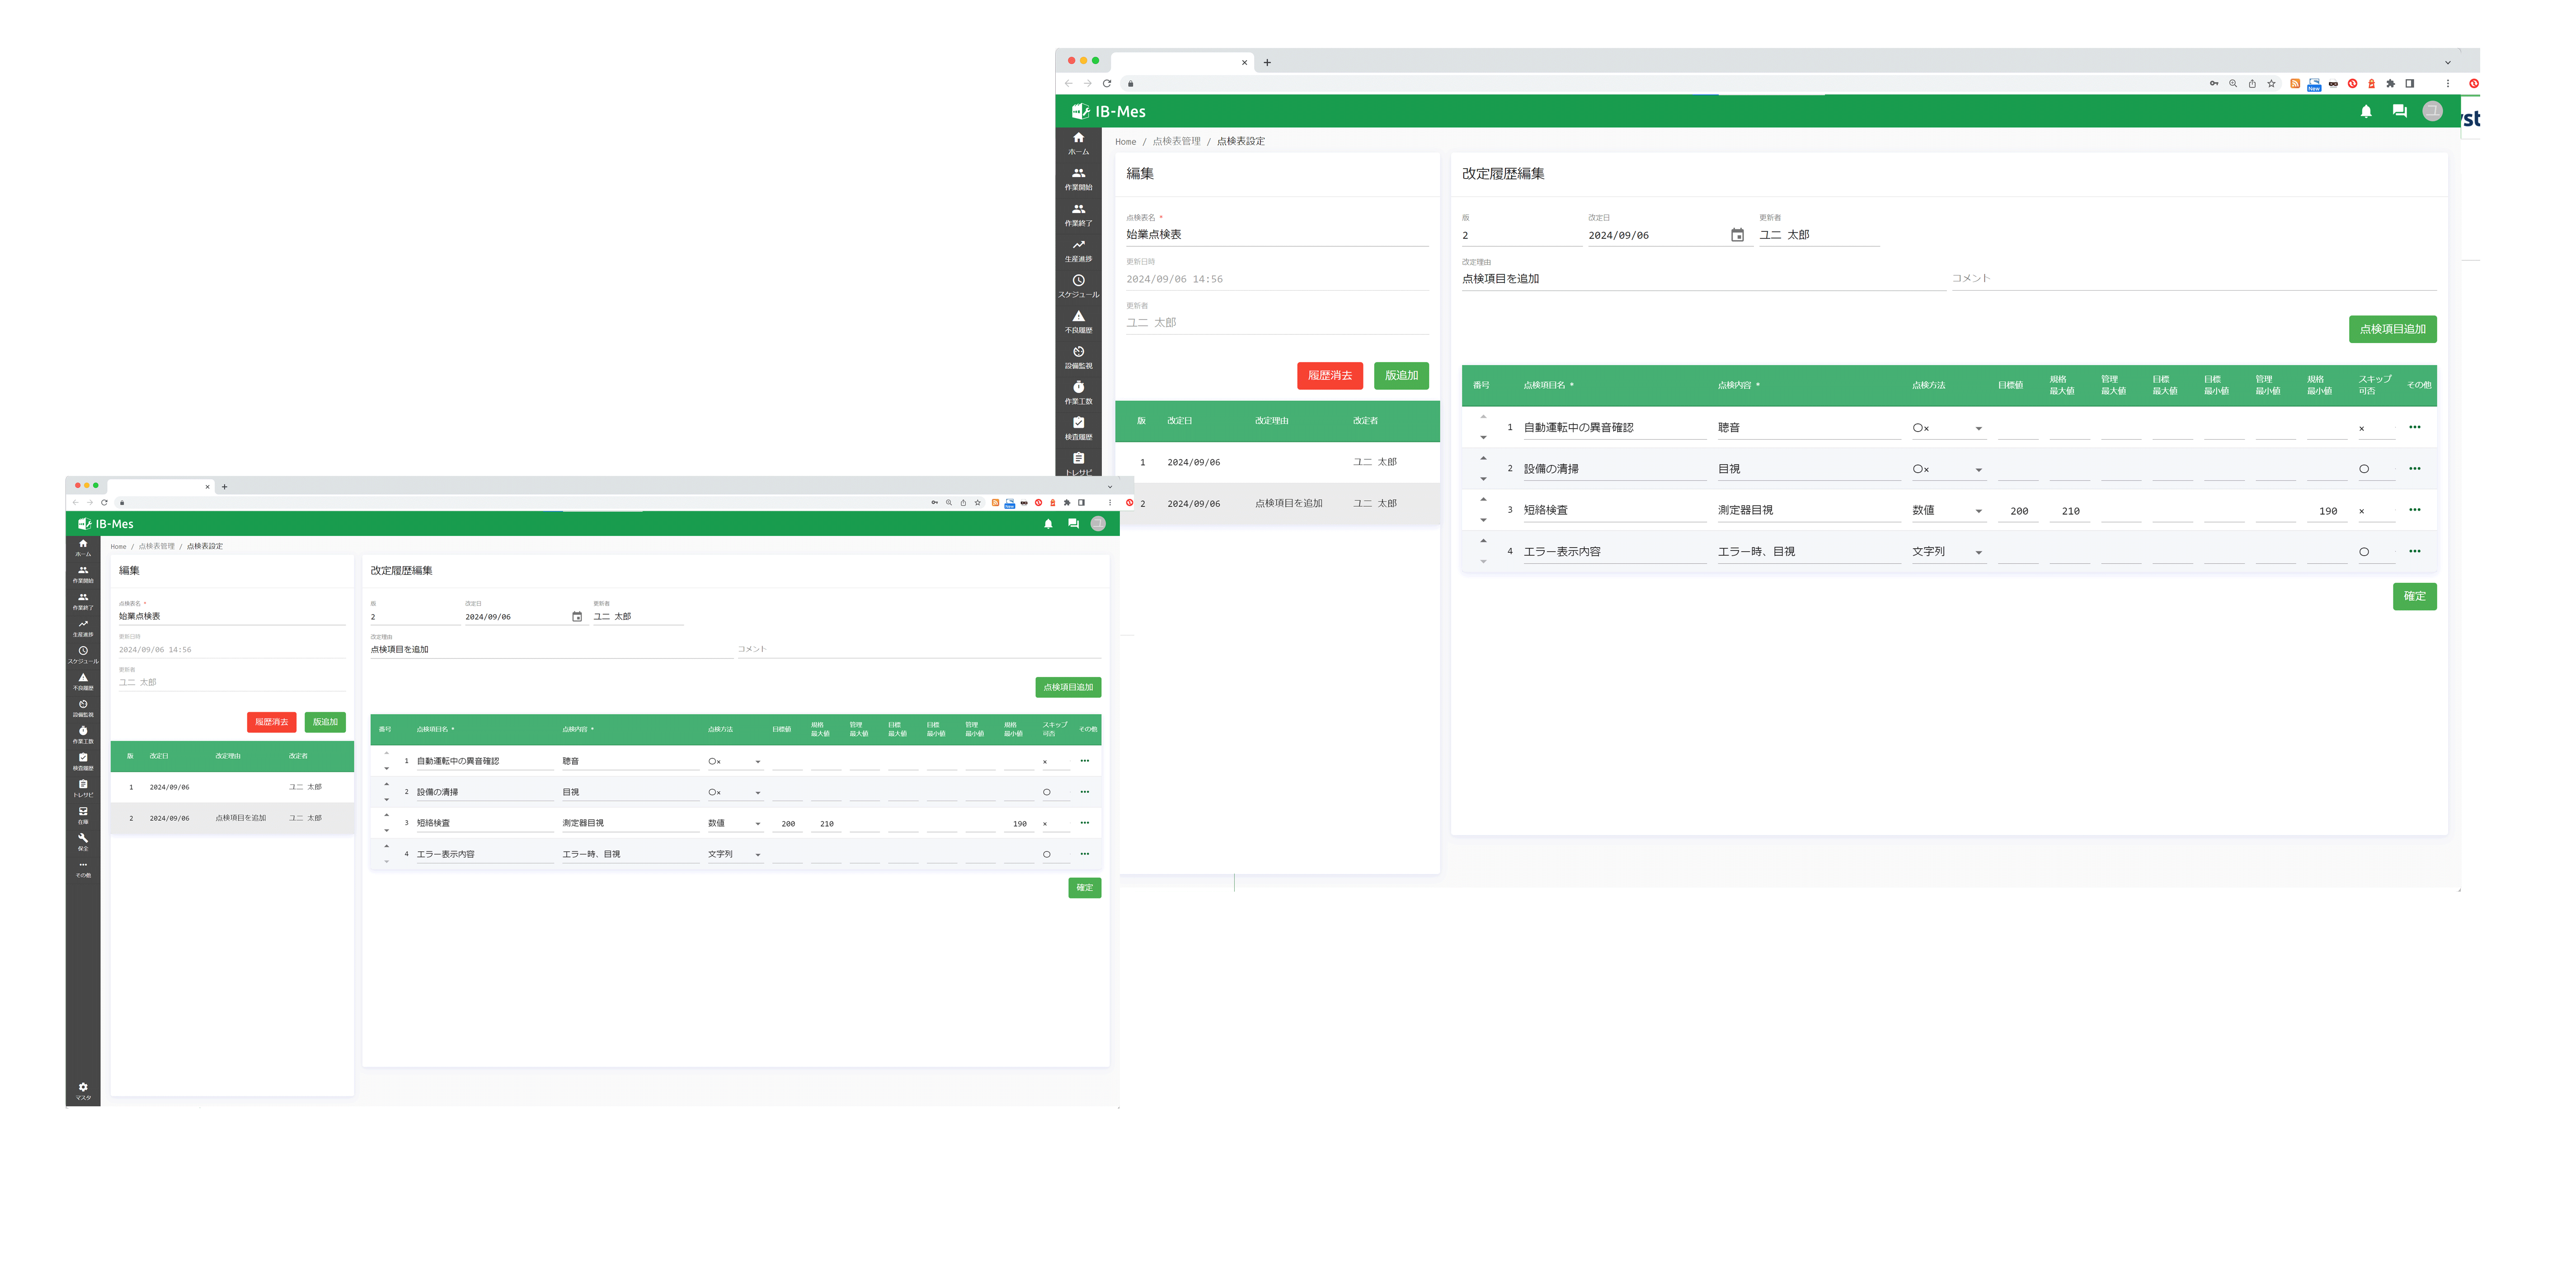Open マスタ settings in the smaller window sidebar
2576x1288 pixels.
[x=83, y=1091]
